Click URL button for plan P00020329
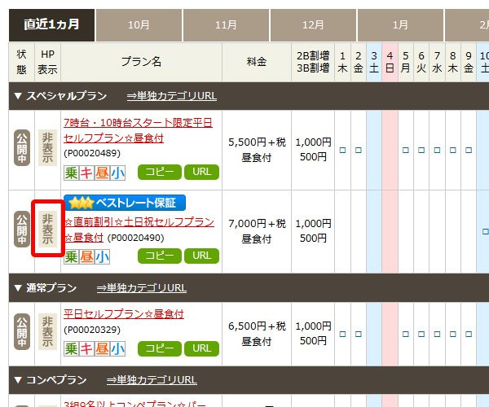489x407 pixels. [x=201, y=348]
